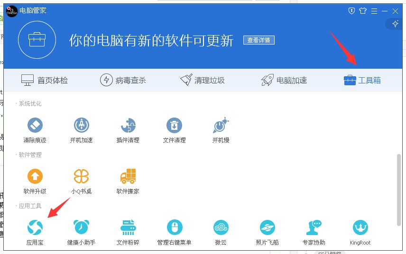This screenshot has height=254, width=406.
Task: Click the 系统优化 section heading
Action: pos(30,104)
